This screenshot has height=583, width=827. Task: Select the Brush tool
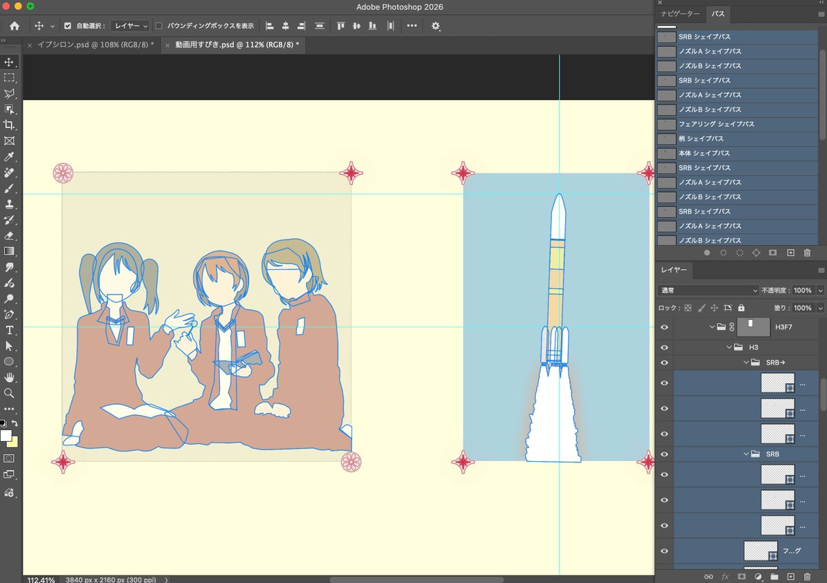click(x=9, y=188)
